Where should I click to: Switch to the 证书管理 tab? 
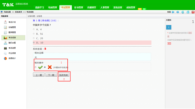click(x=79, y=8)
